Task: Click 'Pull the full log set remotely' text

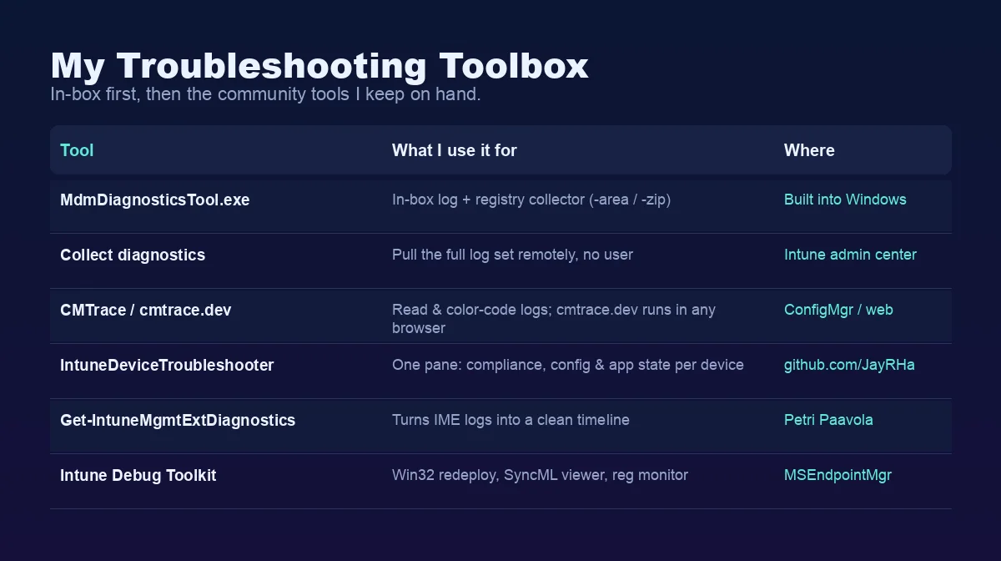Action: point(512,255)
